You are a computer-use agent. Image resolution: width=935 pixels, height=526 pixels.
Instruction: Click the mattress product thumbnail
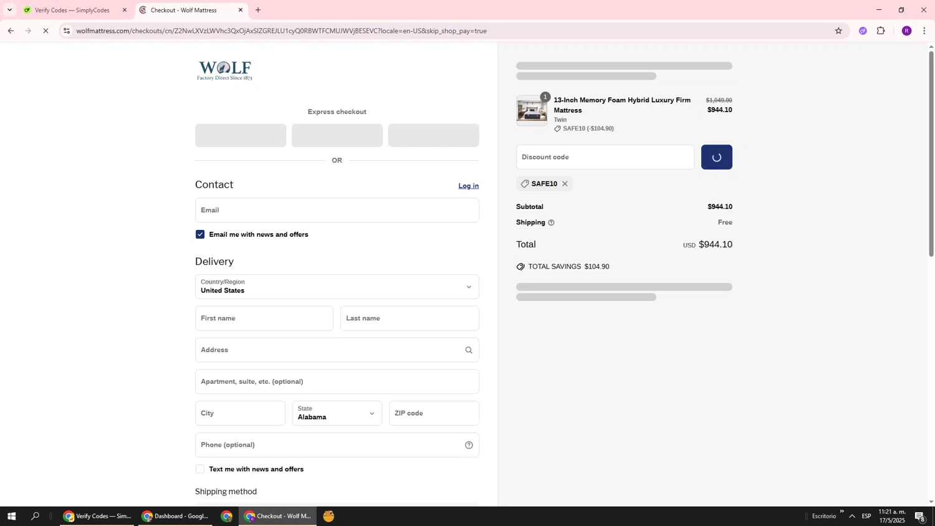point(532,110)
